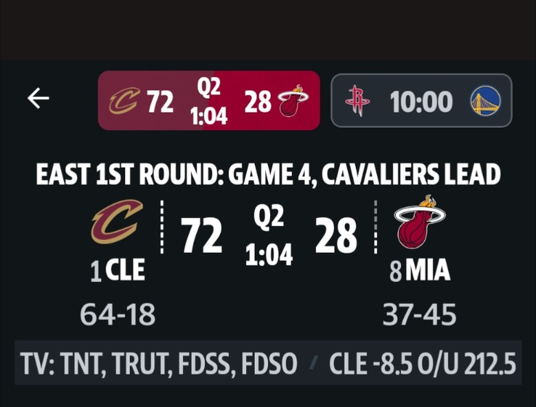Tap the Cavaliers 64-18 record
The height and width of the screenshot is (407, 536).
[x=118, y=314]
